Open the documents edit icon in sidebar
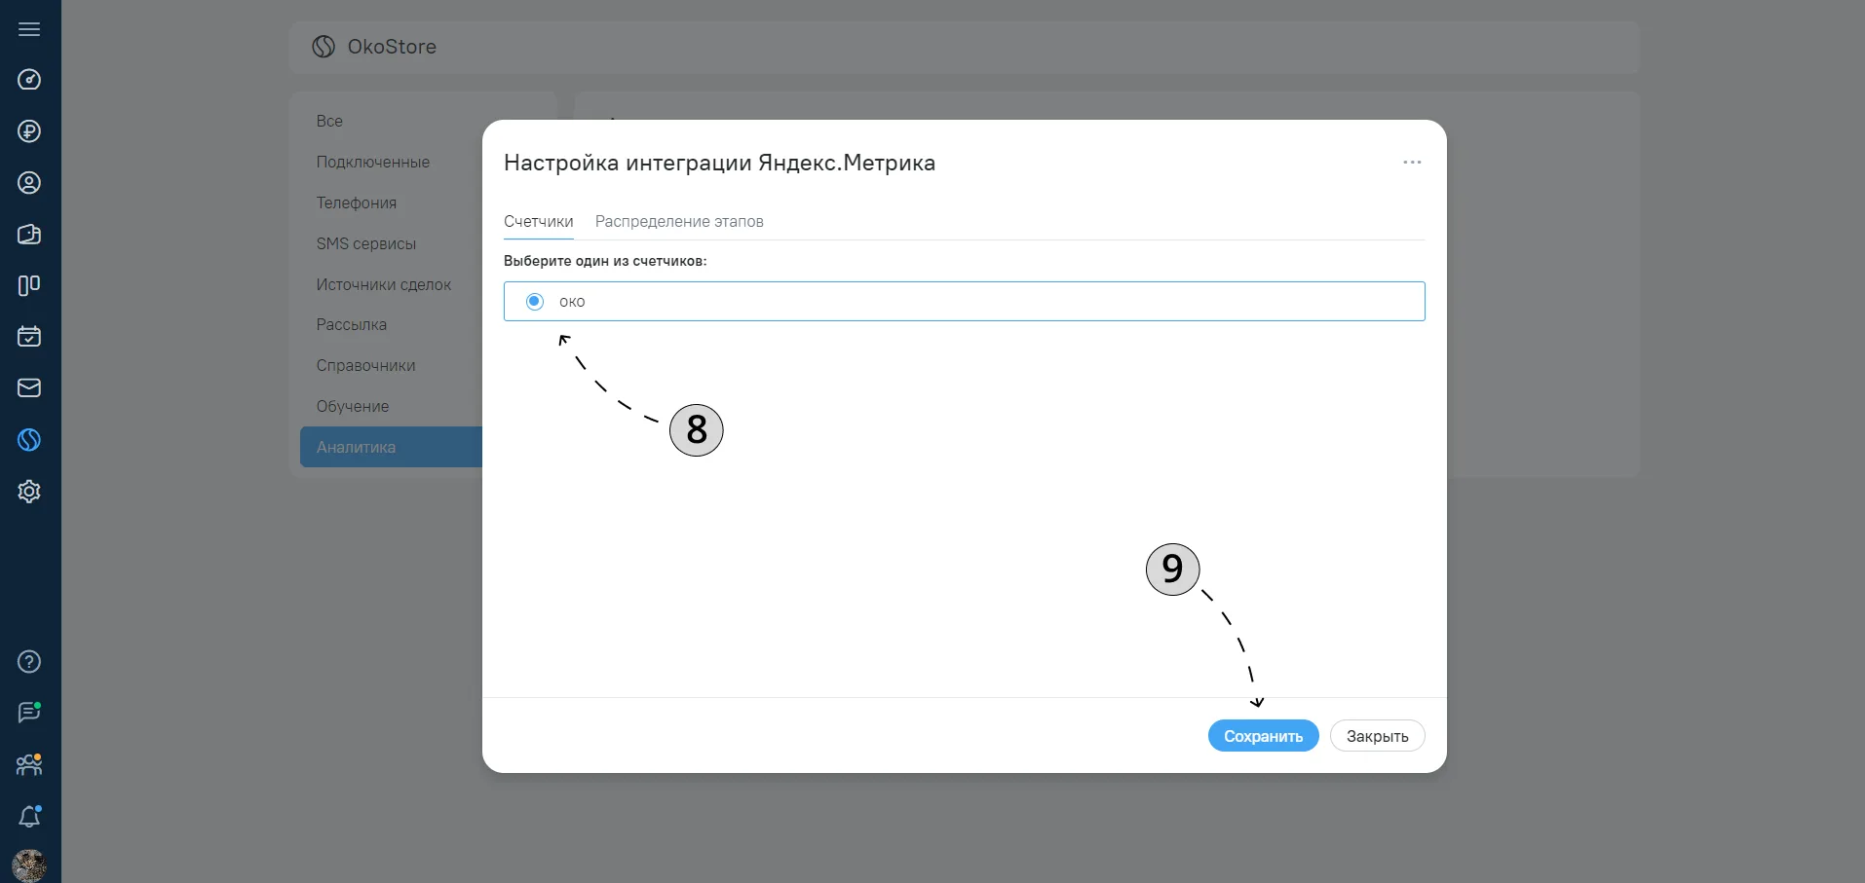The width and height of the screenshot is (1865, 883). (x=29, y=235)
